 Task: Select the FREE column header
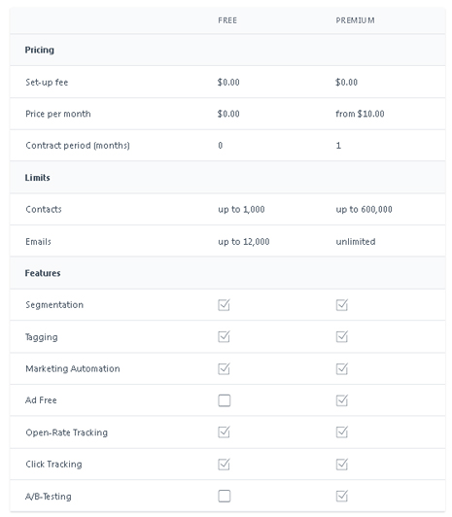click(227, 20)
